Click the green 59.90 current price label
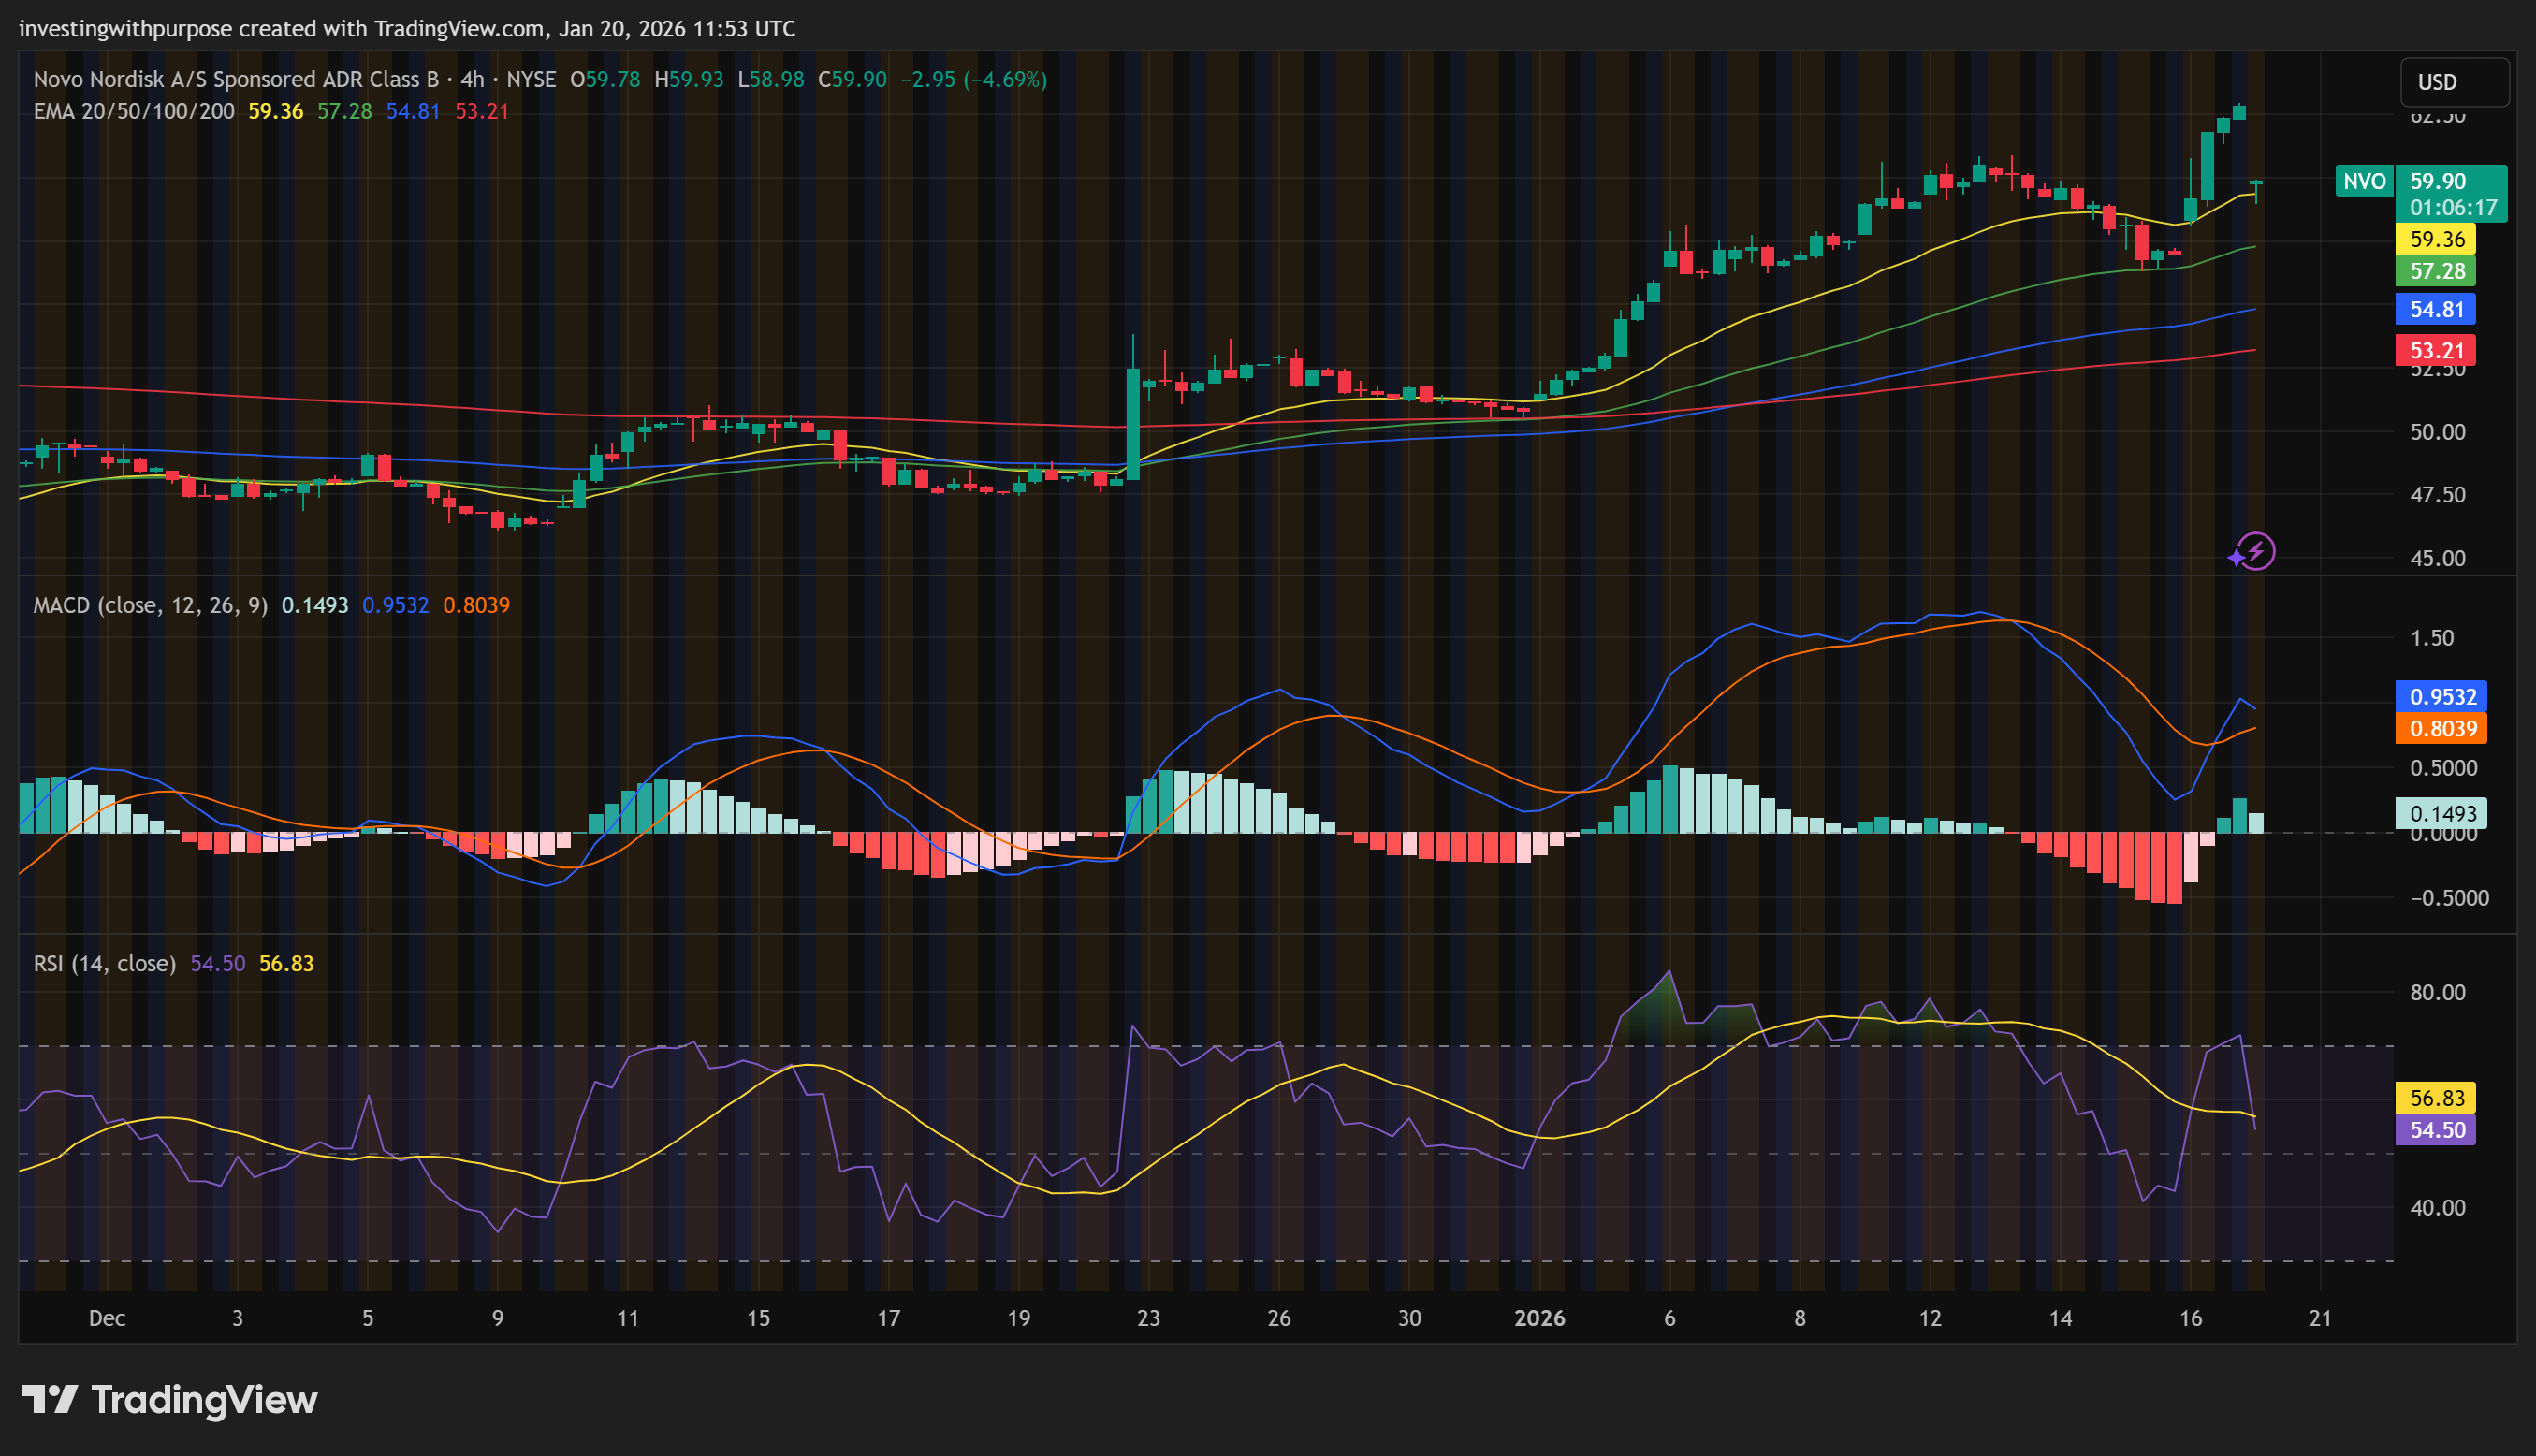Screen dimensions: 2536x1456 [x=2450, y=193]
